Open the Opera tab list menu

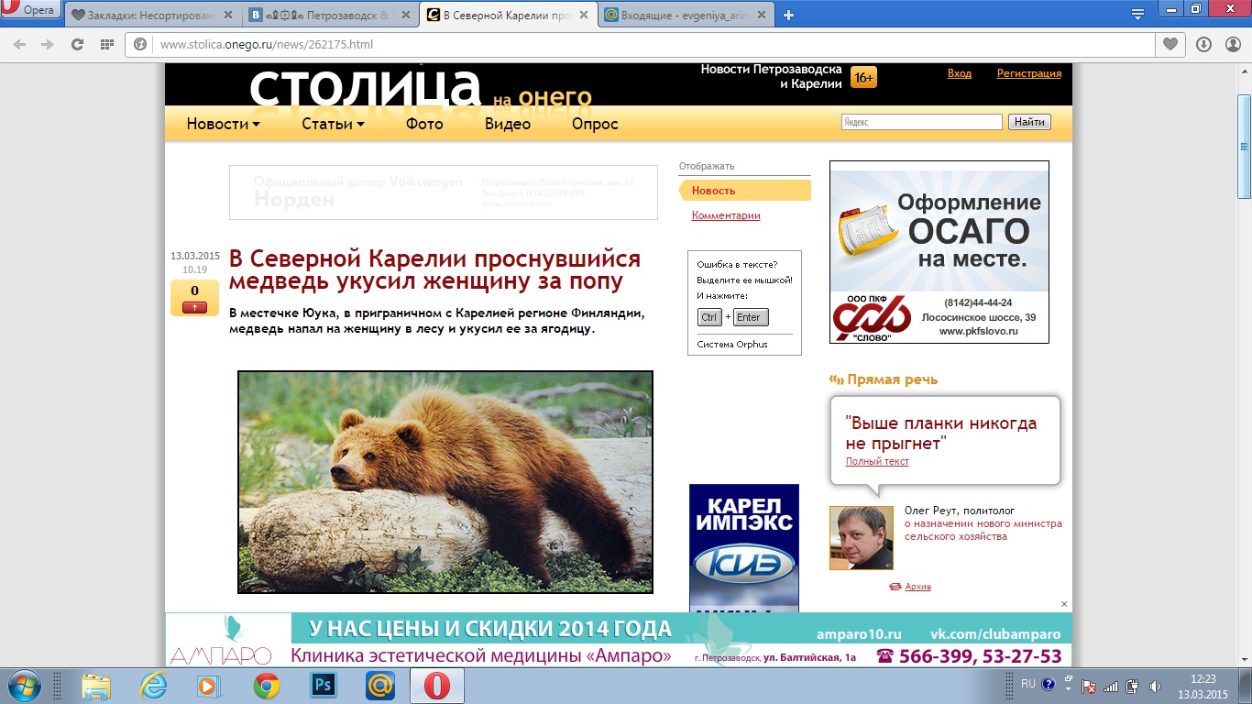point(1137,14)
